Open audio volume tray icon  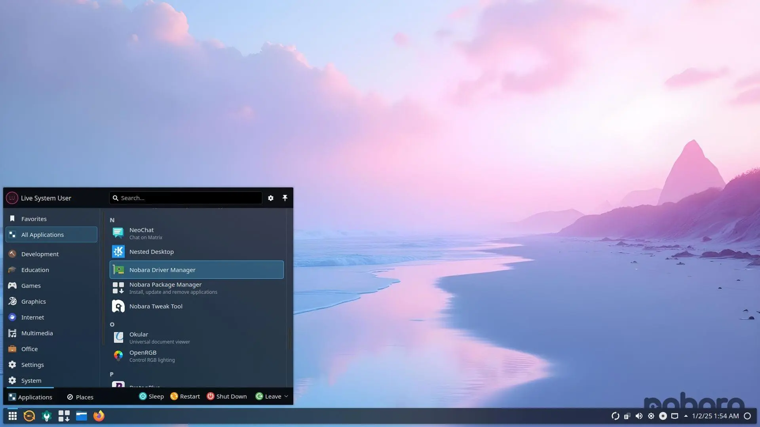(x=639, y=416)
